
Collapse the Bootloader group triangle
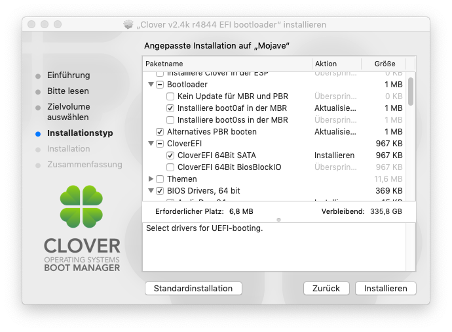coord(151,85)
